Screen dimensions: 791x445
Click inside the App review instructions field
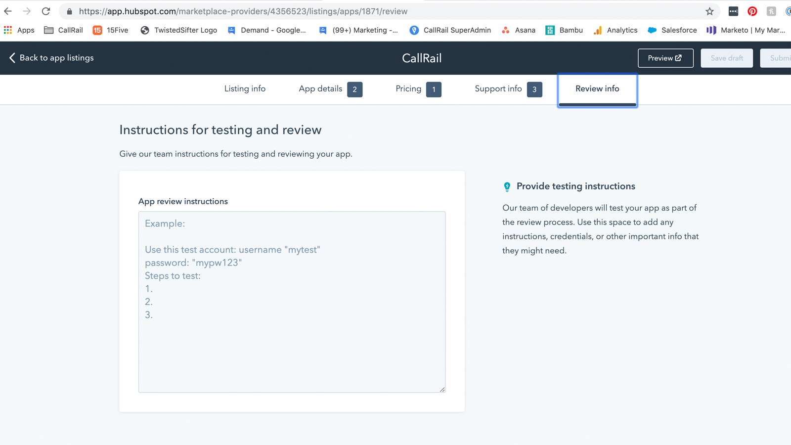[292, 302]
